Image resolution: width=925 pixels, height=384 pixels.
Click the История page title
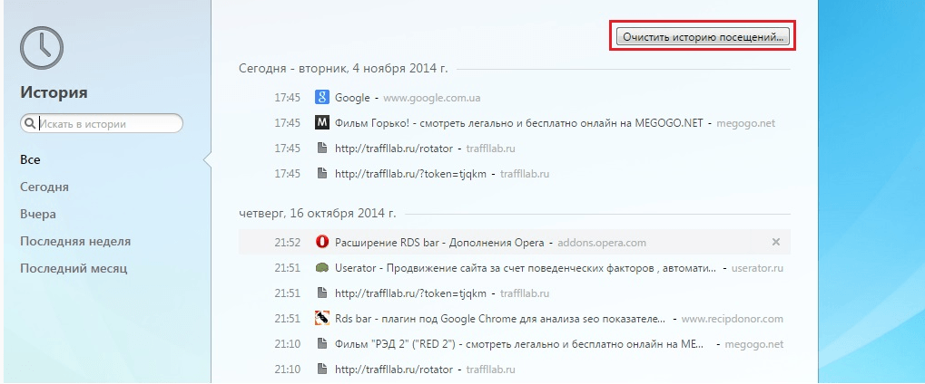click(54, 92)
